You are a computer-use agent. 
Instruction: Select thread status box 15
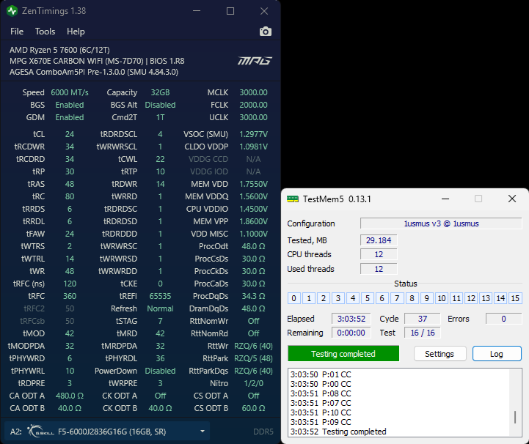click(515, 298)
